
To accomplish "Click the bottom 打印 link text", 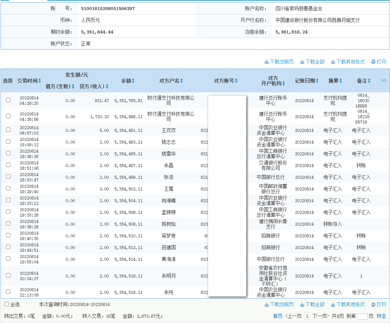I will tap(382, 304).
